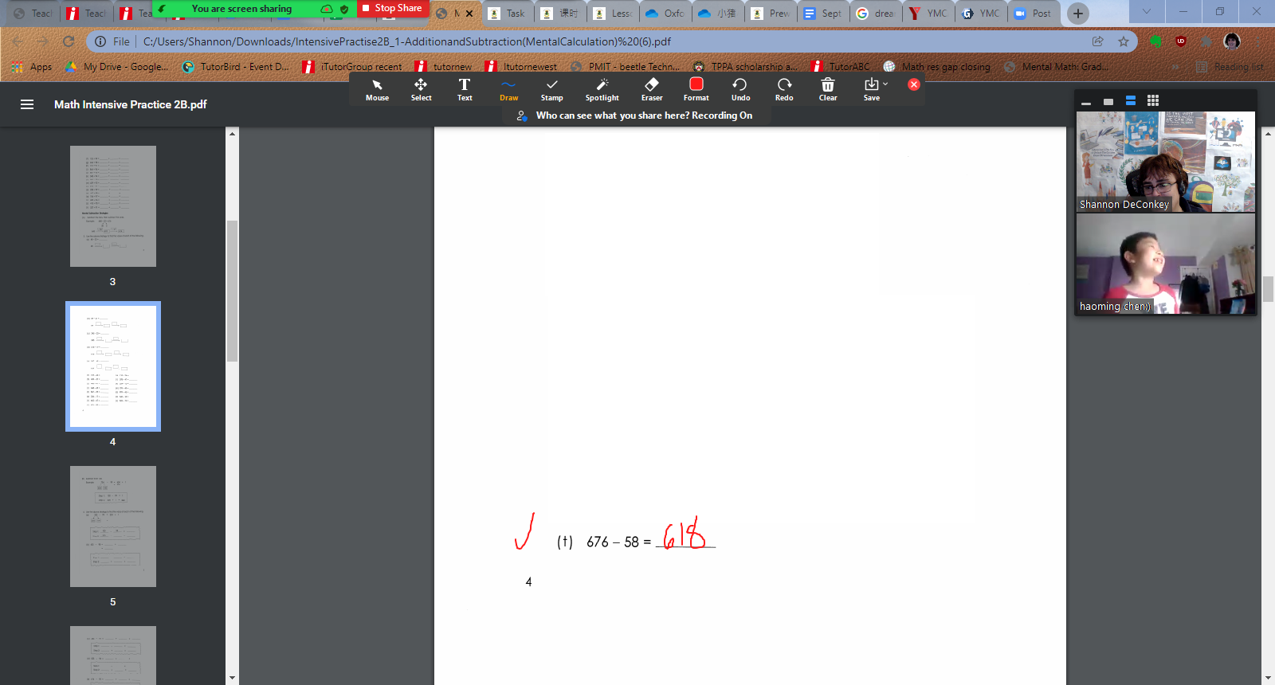This screenshot has height=685, width=1275.
Task: Open iTutorGroup recent bookmark
Action: coord(353,67)
